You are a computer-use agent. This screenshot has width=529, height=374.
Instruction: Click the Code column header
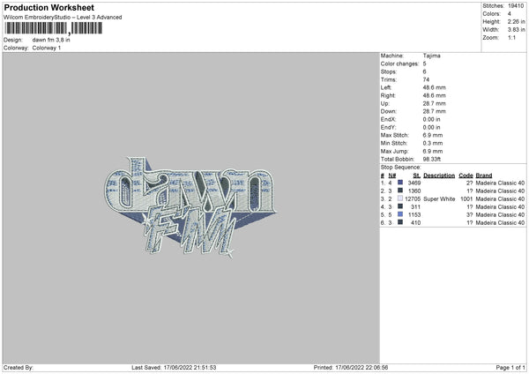[x=466, y=175]
